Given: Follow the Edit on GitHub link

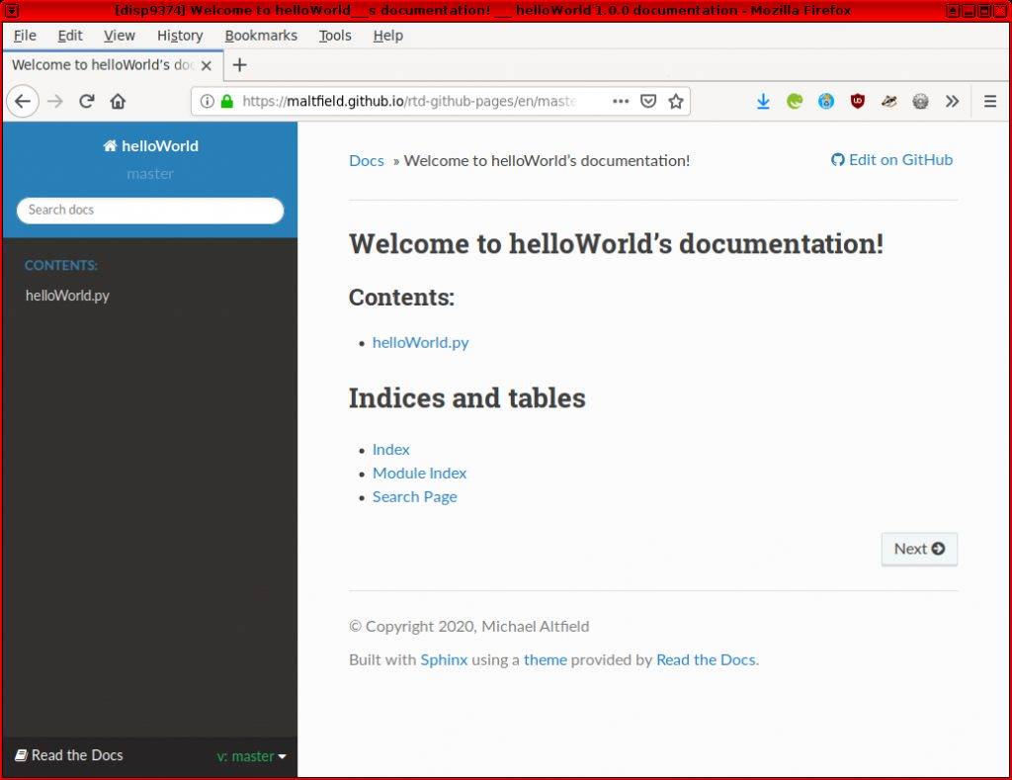Looking at the screenshot, I should pyautogui.click(x=892, y=159).
